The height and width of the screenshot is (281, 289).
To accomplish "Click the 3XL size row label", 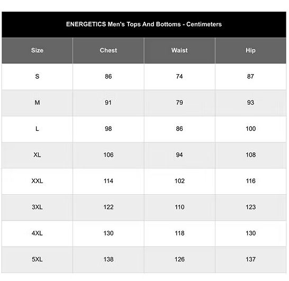I will 37,207.
